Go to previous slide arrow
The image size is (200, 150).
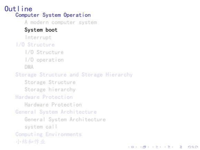(x=129, y=147)
